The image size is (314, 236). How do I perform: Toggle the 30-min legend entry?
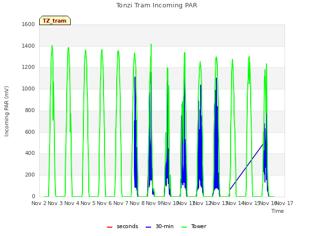coord(159,226)
